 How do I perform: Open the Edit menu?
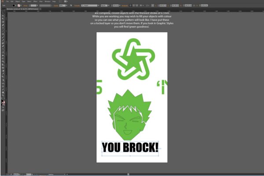(12, 1)
